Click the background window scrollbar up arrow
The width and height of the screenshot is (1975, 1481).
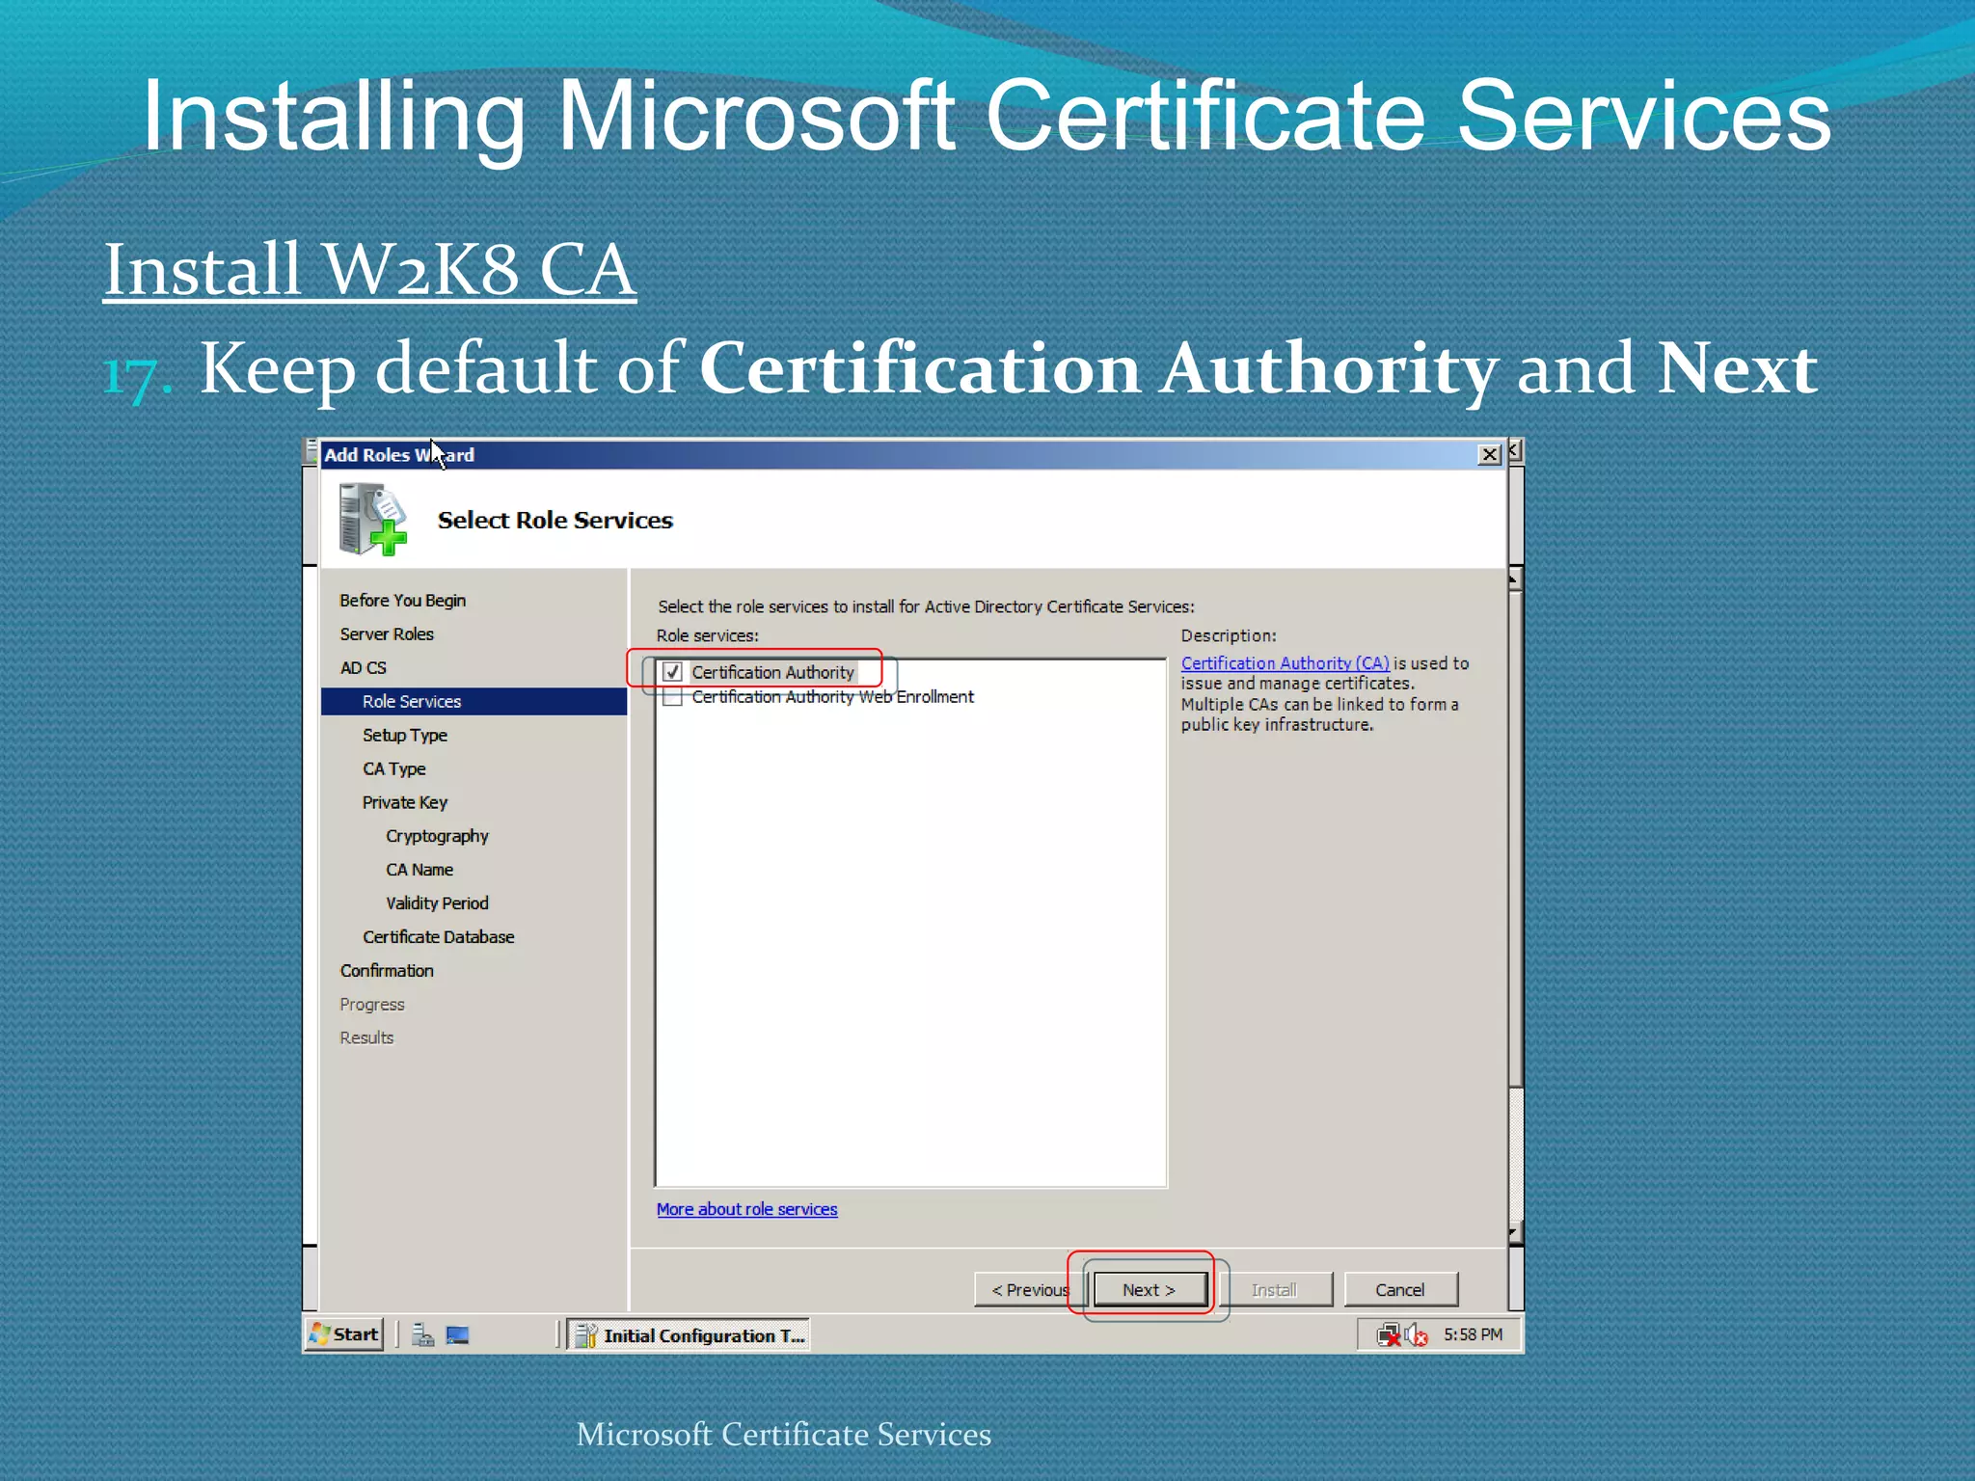point(1515,579)
